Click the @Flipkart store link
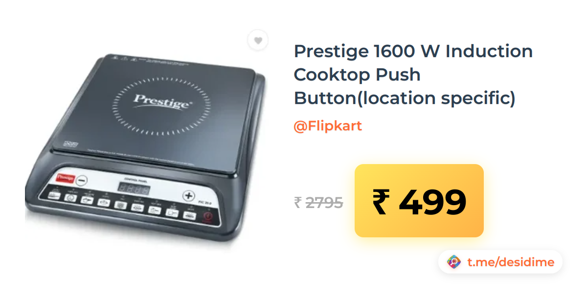The image size is (587, 293). [328, 126]
